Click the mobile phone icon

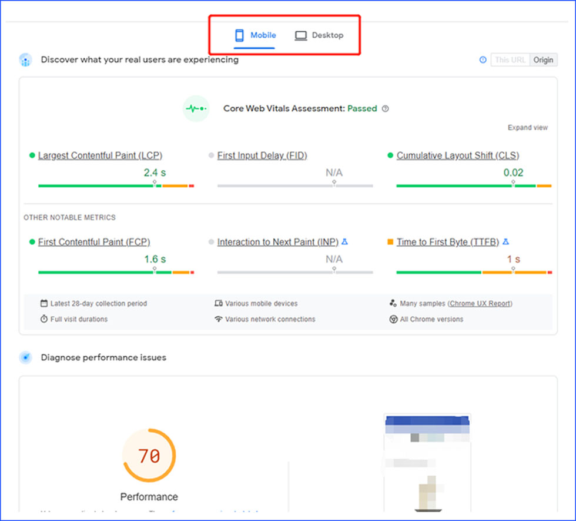239,35
